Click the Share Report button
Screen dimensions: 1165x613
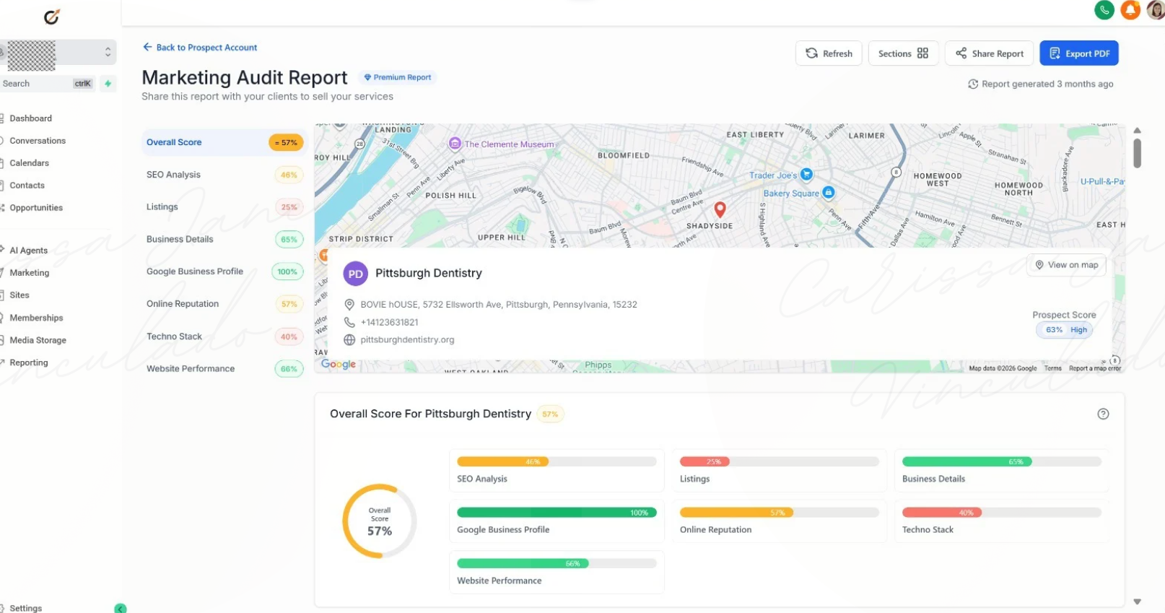click(989, 53)
